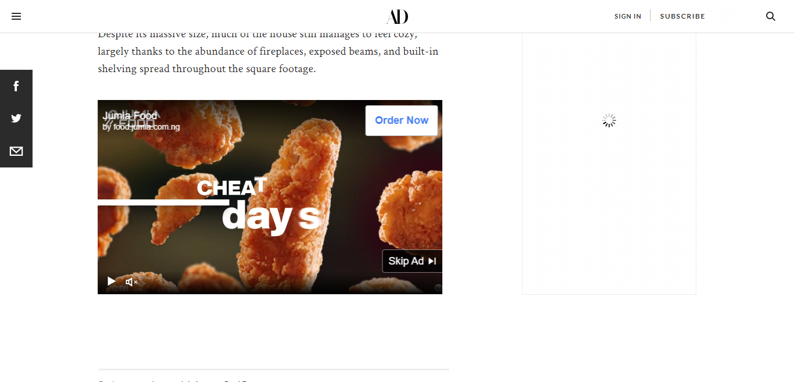Open the Sign In page
The height and width of the screenshot is (382, 794).
click(x=628, y=16)
